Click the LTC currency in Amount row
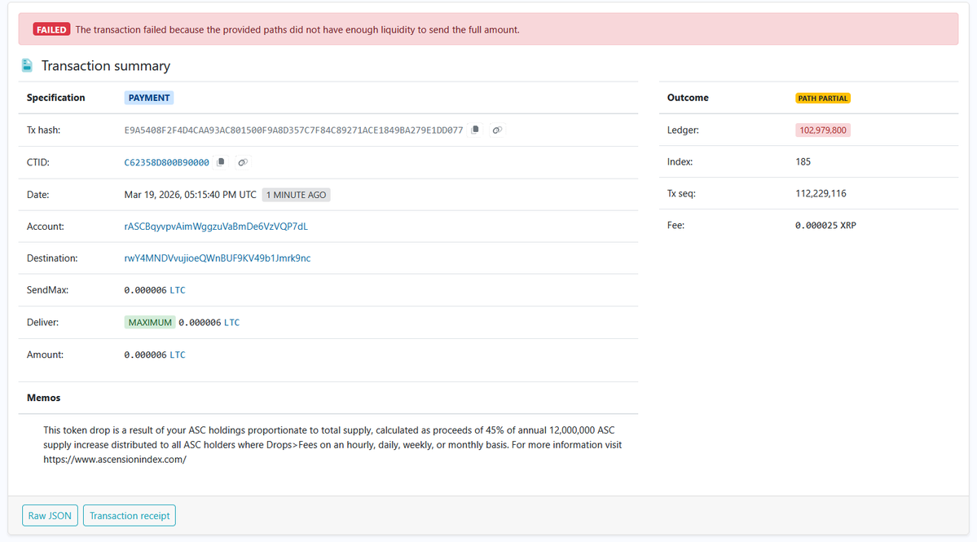Viewport: 977px width, 542px height. coord(178,355)
